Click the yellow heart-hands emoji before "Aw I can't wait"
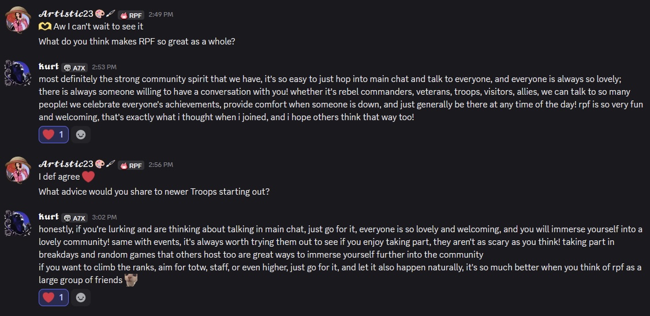Image resolution: width=650 pixels, height=316 pixels. coord(44,26)
